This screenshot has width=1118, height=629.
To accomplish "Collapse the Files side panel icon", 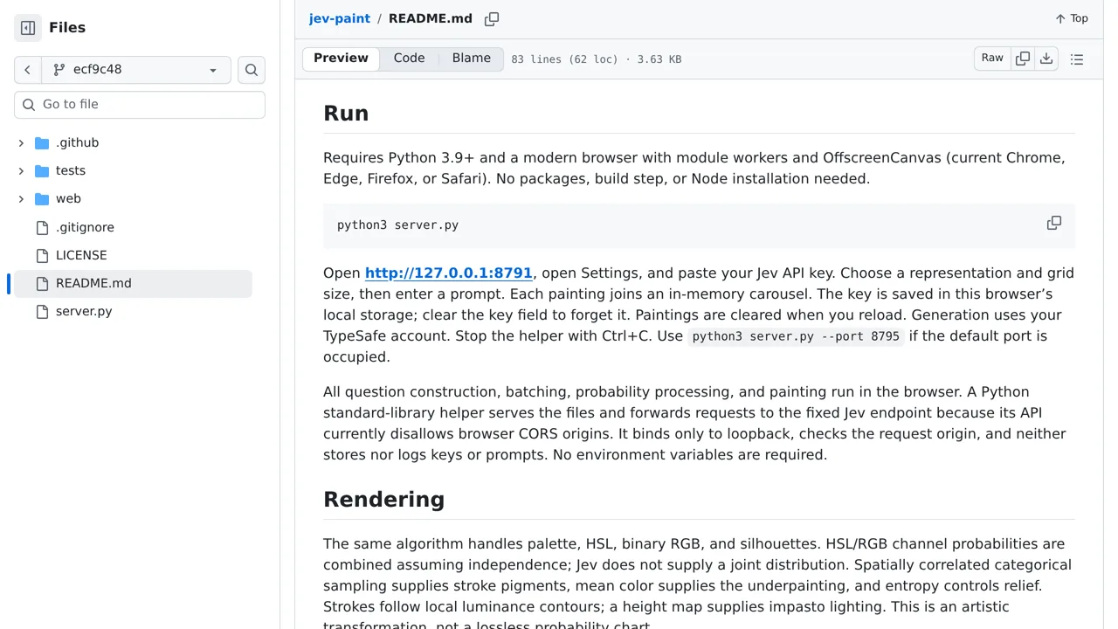I will [x=28, y=28].
